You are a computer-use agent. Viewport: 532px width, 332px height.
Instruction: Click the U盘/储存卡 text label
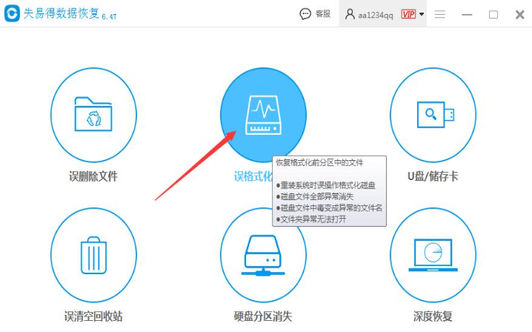[433, 176]
